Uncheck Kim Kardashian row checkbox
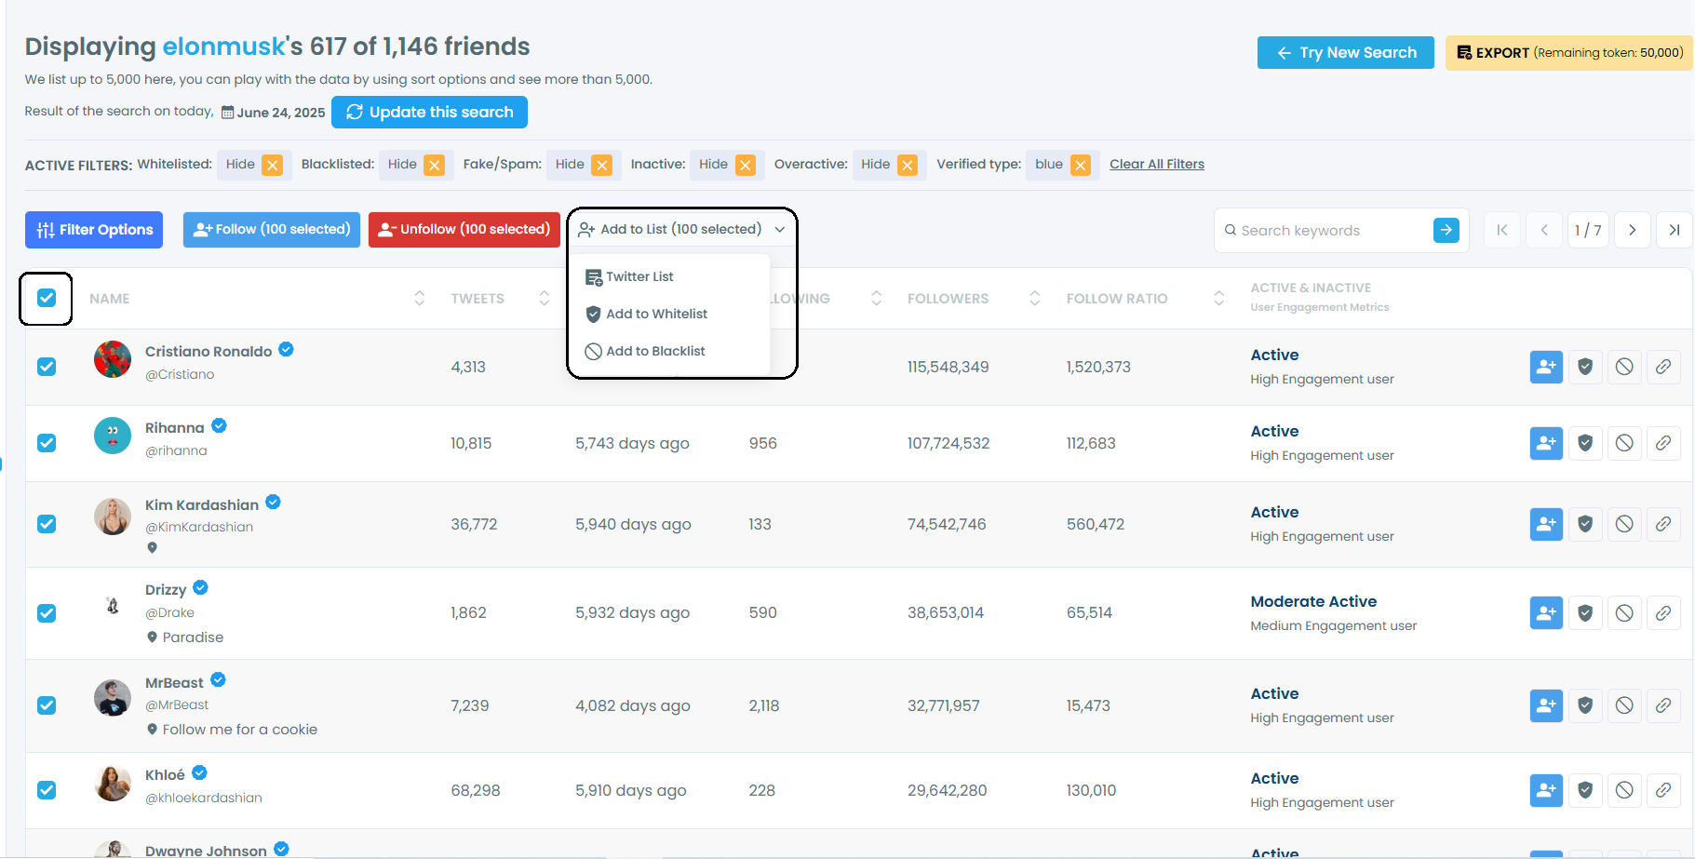Viewport: 1695px width, 859px height. (x=47, y=524)
